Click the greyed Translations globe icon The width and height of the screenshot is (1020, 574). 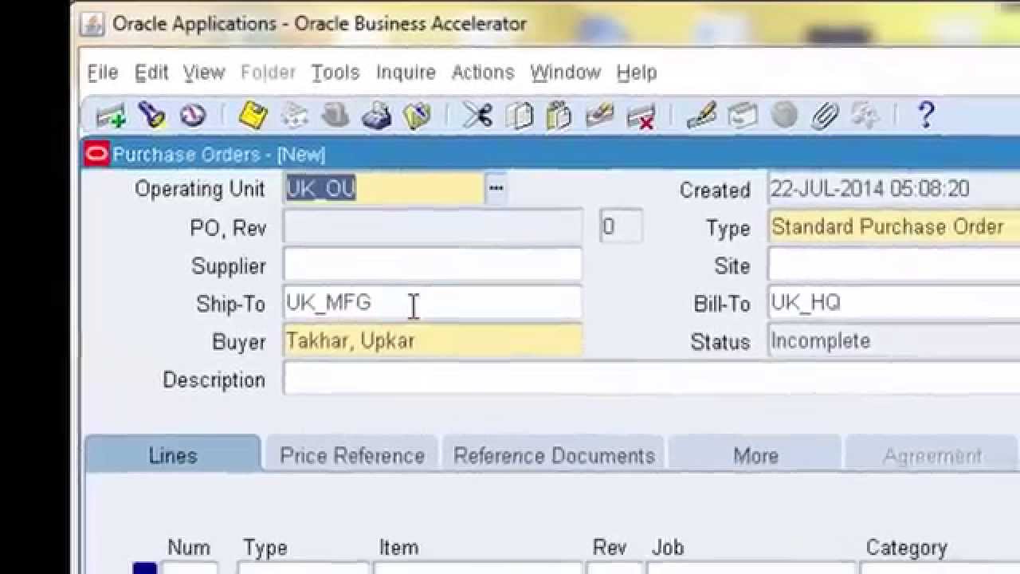784,116
